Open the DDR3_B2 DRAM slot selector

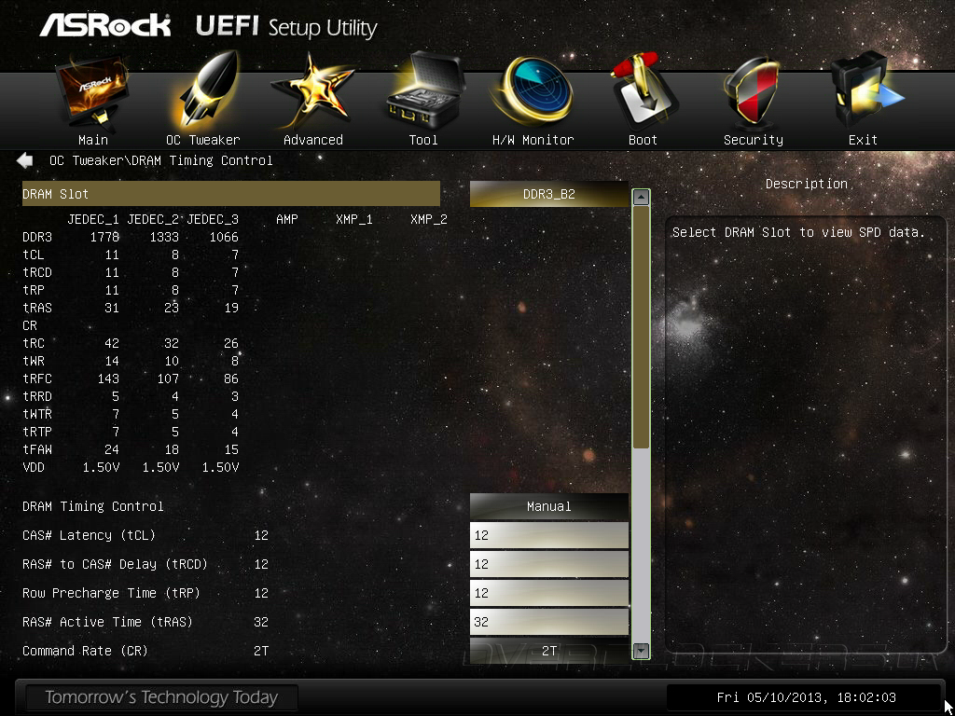point(548,194)
